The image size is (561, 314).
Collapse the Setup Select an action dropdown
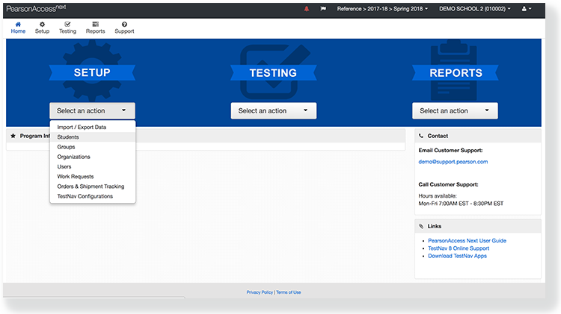[x=92, y=110]
